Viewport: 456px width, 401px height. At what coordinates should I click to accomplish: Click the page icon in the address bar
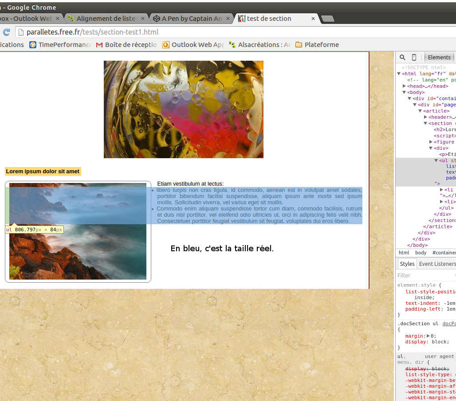[21, 32]
